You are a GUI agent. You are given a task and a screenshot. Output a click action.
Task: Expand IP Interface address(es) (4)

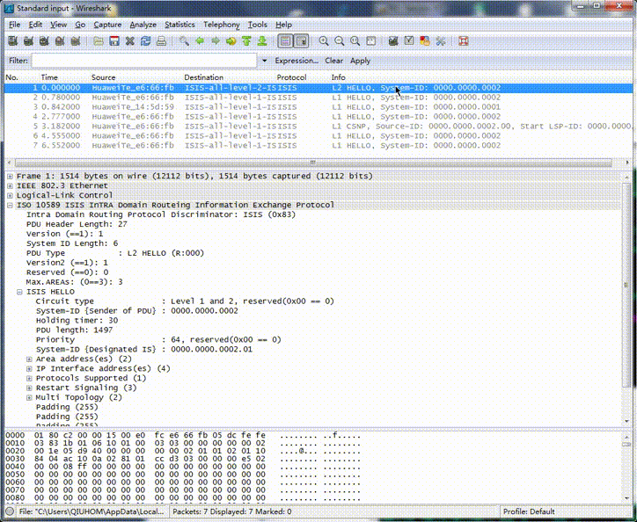29,369
